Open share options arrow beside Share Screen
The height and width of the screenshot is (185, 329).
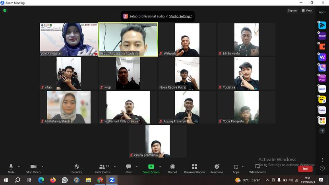(x=160, y=167)
